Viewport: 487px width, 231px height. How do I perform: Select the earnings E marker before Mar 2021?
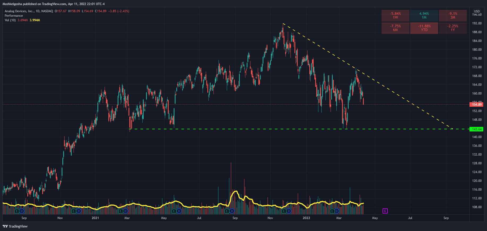[121, 211]
